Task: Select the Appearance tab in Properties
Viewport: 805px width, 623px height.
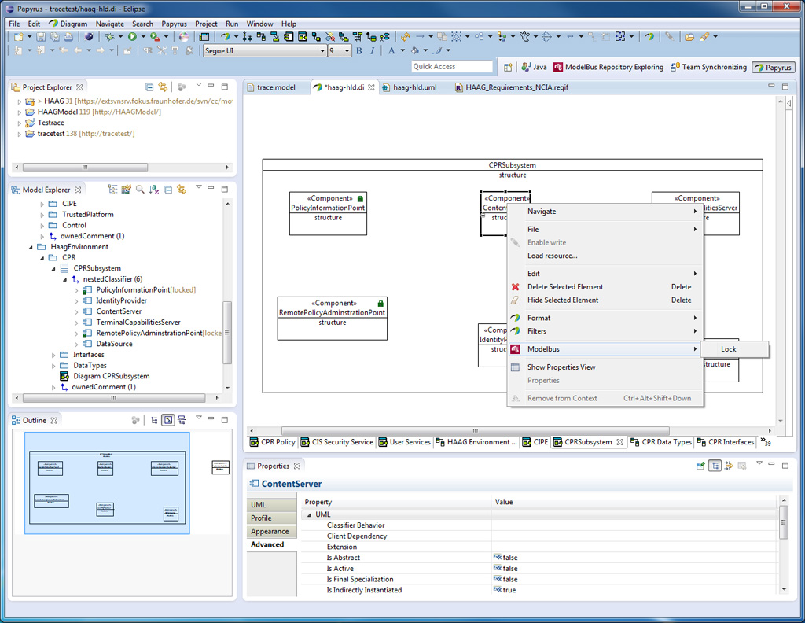Action: [x=271, y=531]
